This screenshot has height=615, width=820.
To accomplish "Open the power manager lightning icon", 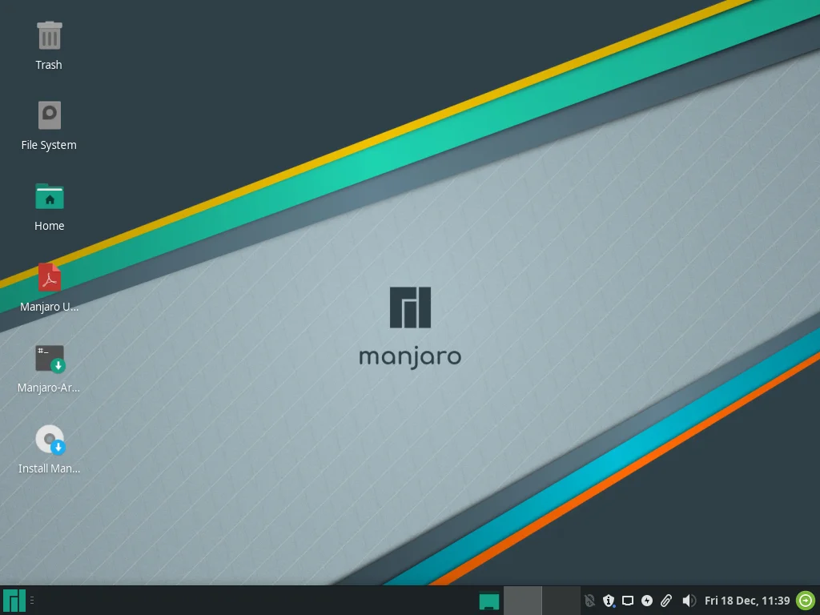I will 647,601.
